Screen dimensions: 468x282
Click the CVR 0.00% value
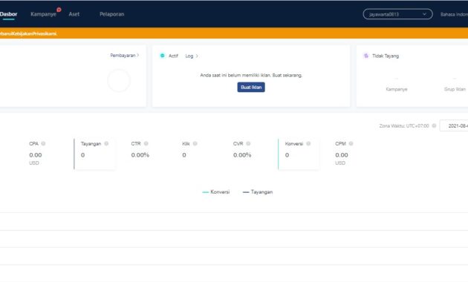242,155
